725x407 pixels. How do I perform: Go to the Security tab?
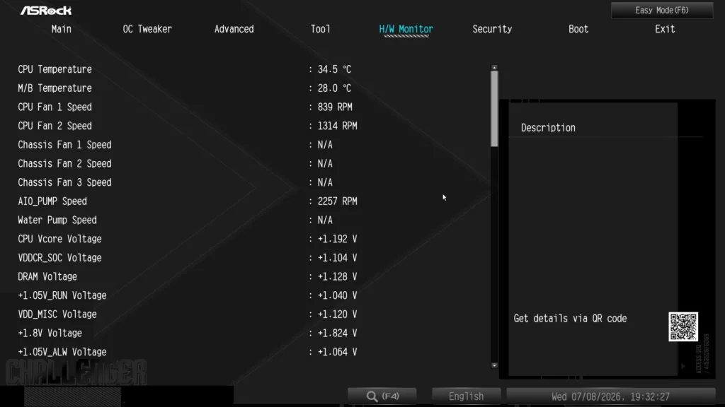493,29
